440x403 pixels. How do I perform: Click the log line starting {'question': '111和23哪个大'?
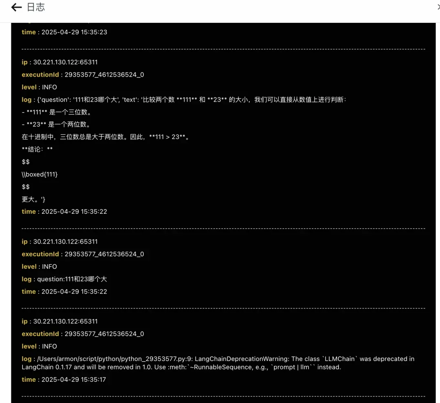click(184, 100)
